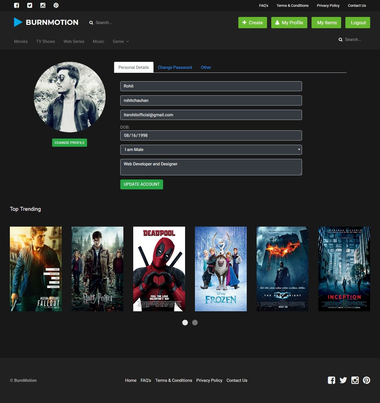Click the BurnMotion play-triangle logo
Viewport: 380px width, 403px height.
[18, 22]
